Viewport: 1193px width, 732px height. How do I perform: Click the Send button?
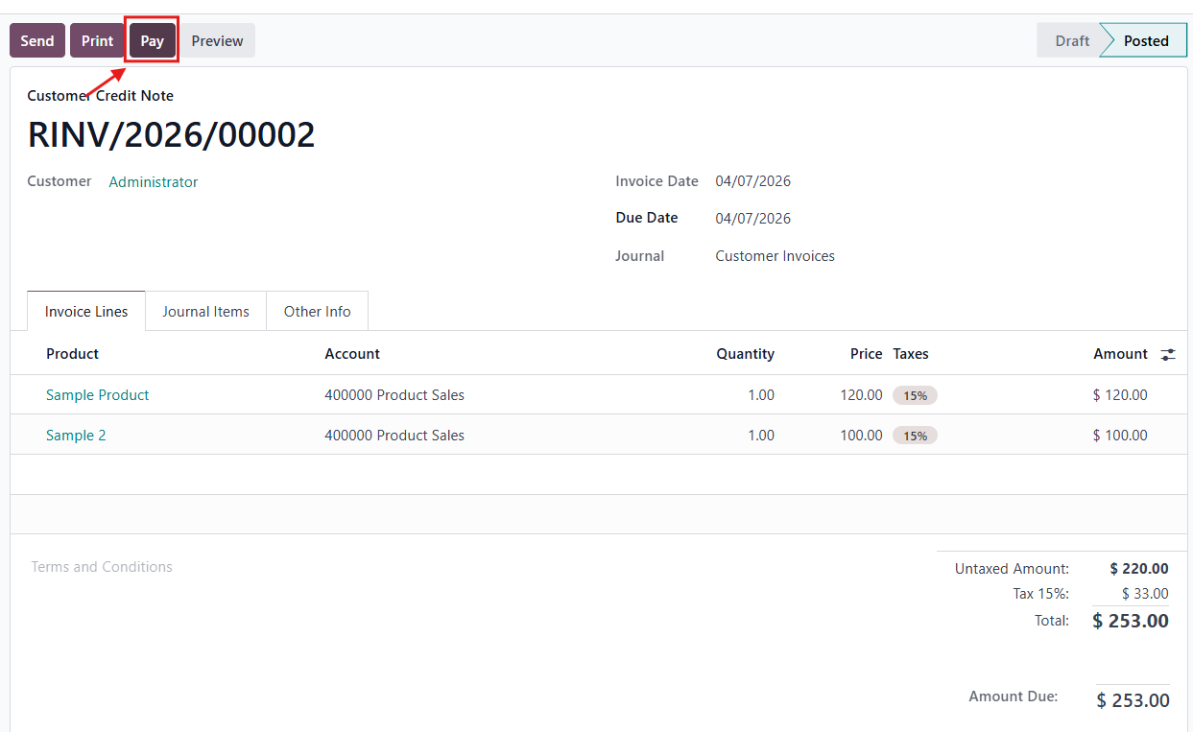tap(37, 41)
